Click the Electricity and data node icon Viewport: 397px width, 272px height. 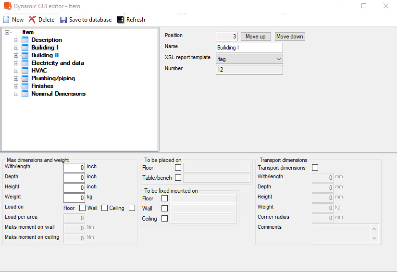[25, 63]
